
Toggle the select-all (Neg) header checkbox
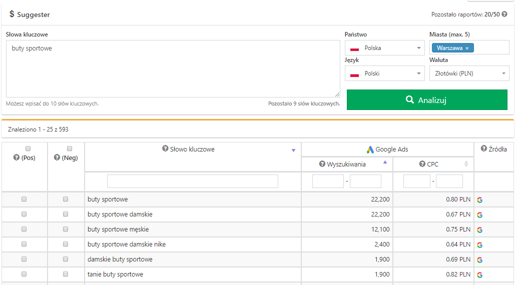pyautogui.click(x=70, y=148)
